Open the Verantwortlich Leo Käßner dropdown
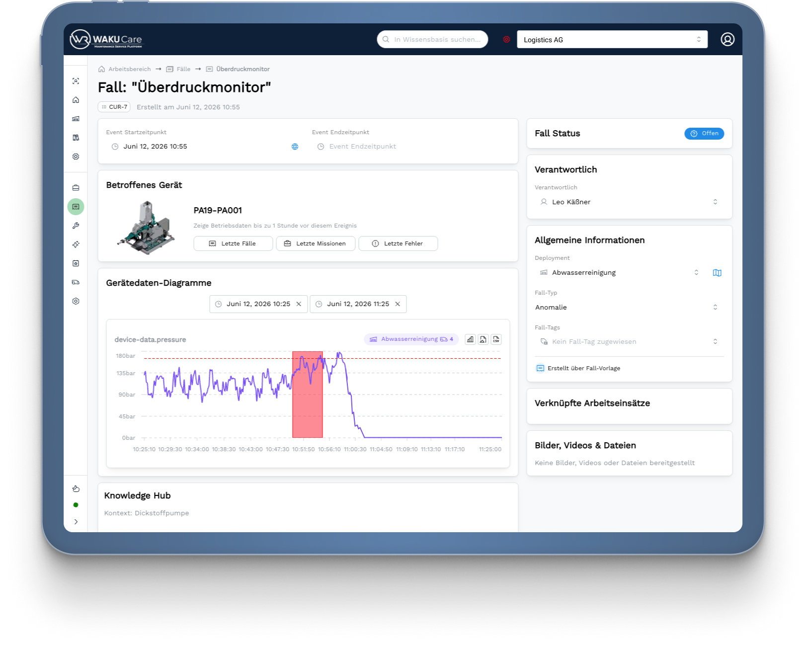805x645 pixels. 629,202
